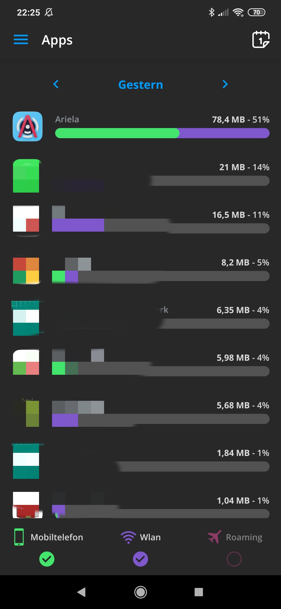This screenshot has width=281, height=609.
Task: Enable the Roaming empty circle toggle
Action: (234, 559)
